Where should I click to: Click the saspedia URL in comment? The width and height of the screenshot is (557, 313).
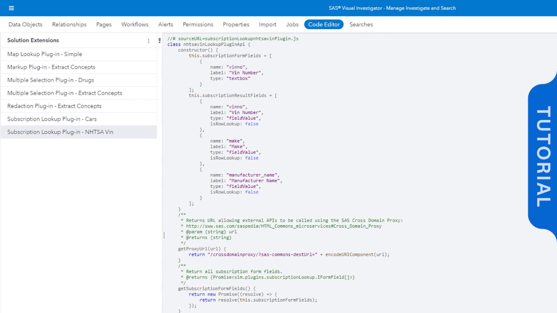(x=284, y=226)
